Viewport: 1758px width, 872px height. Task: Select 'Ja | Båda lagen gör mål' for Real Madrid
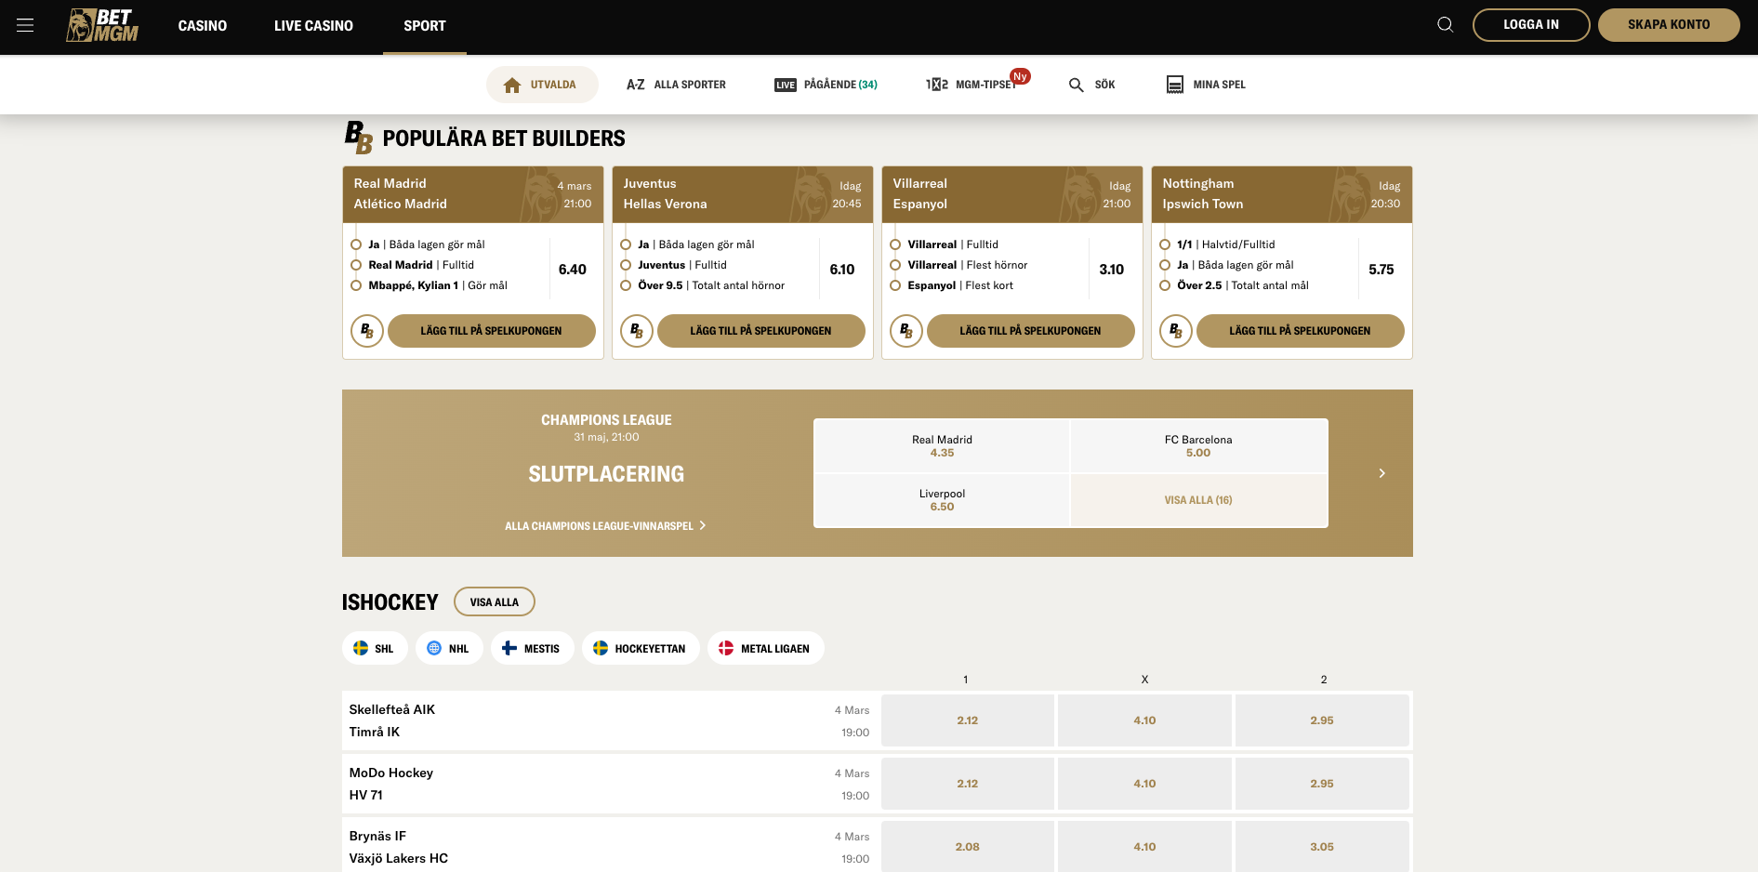427,244
